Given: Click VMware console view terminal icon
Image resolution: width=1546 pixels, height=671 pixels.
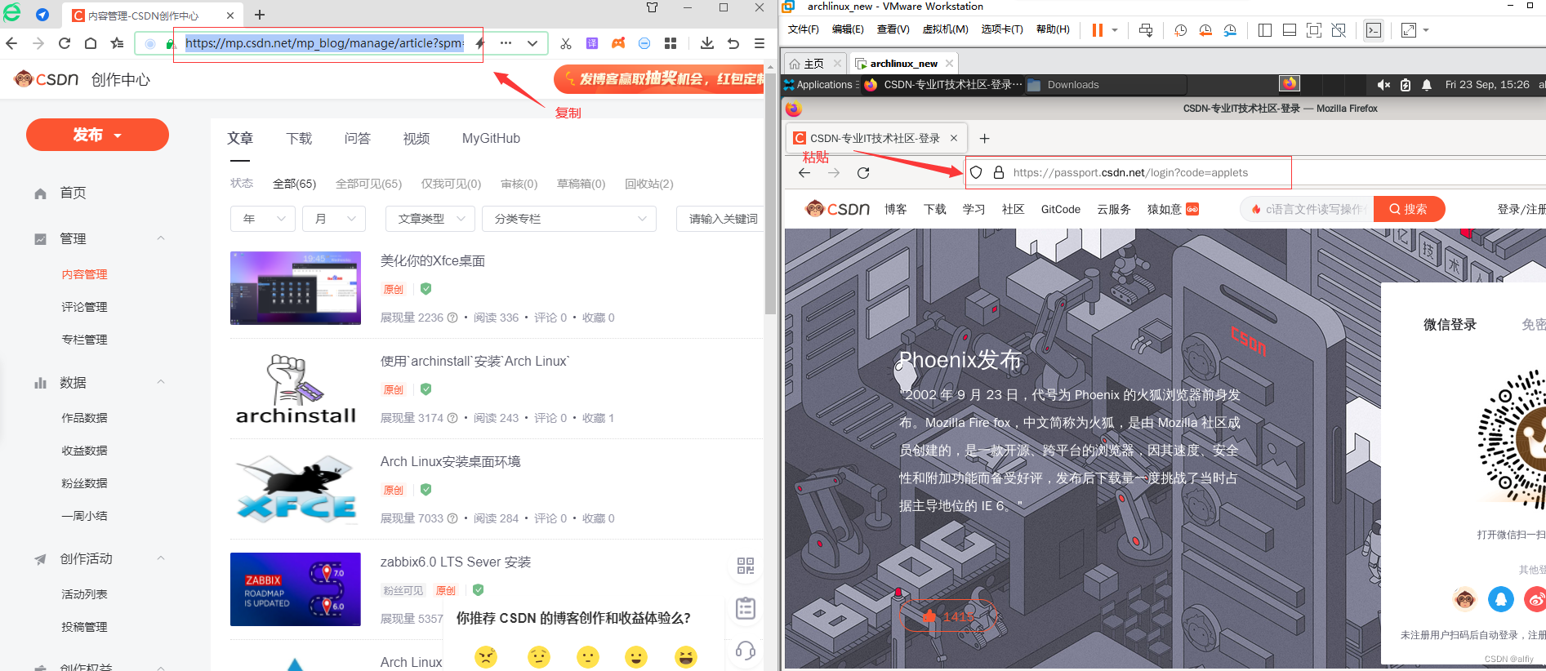Looking at the screenshot, I should coord(1374,30).
